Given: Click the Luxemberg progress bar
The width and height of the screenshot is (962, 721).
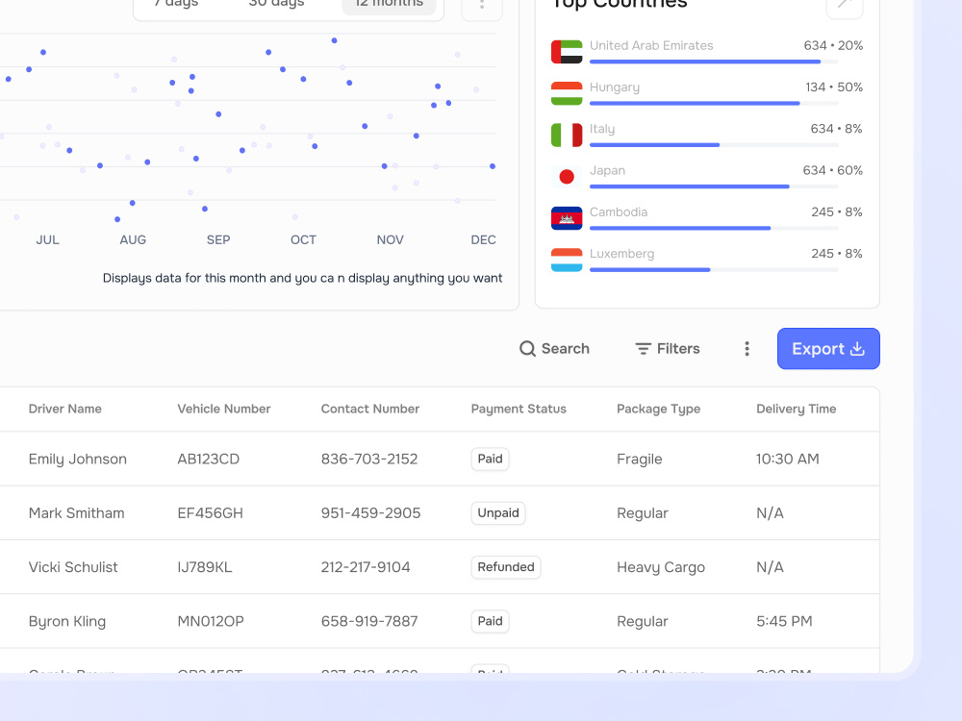Looking at the screenshot, I should tap(714, 270).
